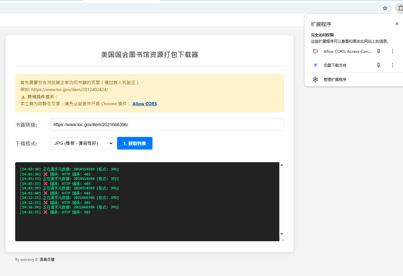Click into the 书籍链接 URL input field
The image size is (403, 276).
[x=167, y=125]
